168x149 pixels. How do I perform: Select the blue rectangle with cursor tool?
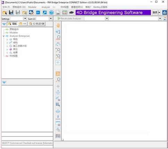(58, 105)
